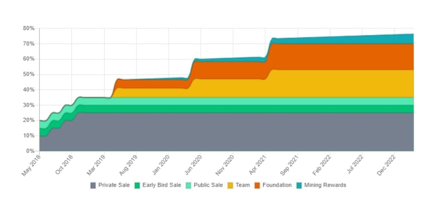Hide the Mining Rewards series via legend text

325,185
